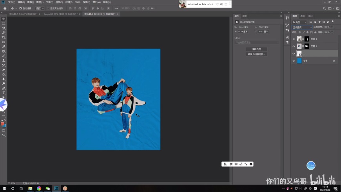Open the History panel icon
The width and height of the screenshot is (341, 192).
(x=287, y=18)
